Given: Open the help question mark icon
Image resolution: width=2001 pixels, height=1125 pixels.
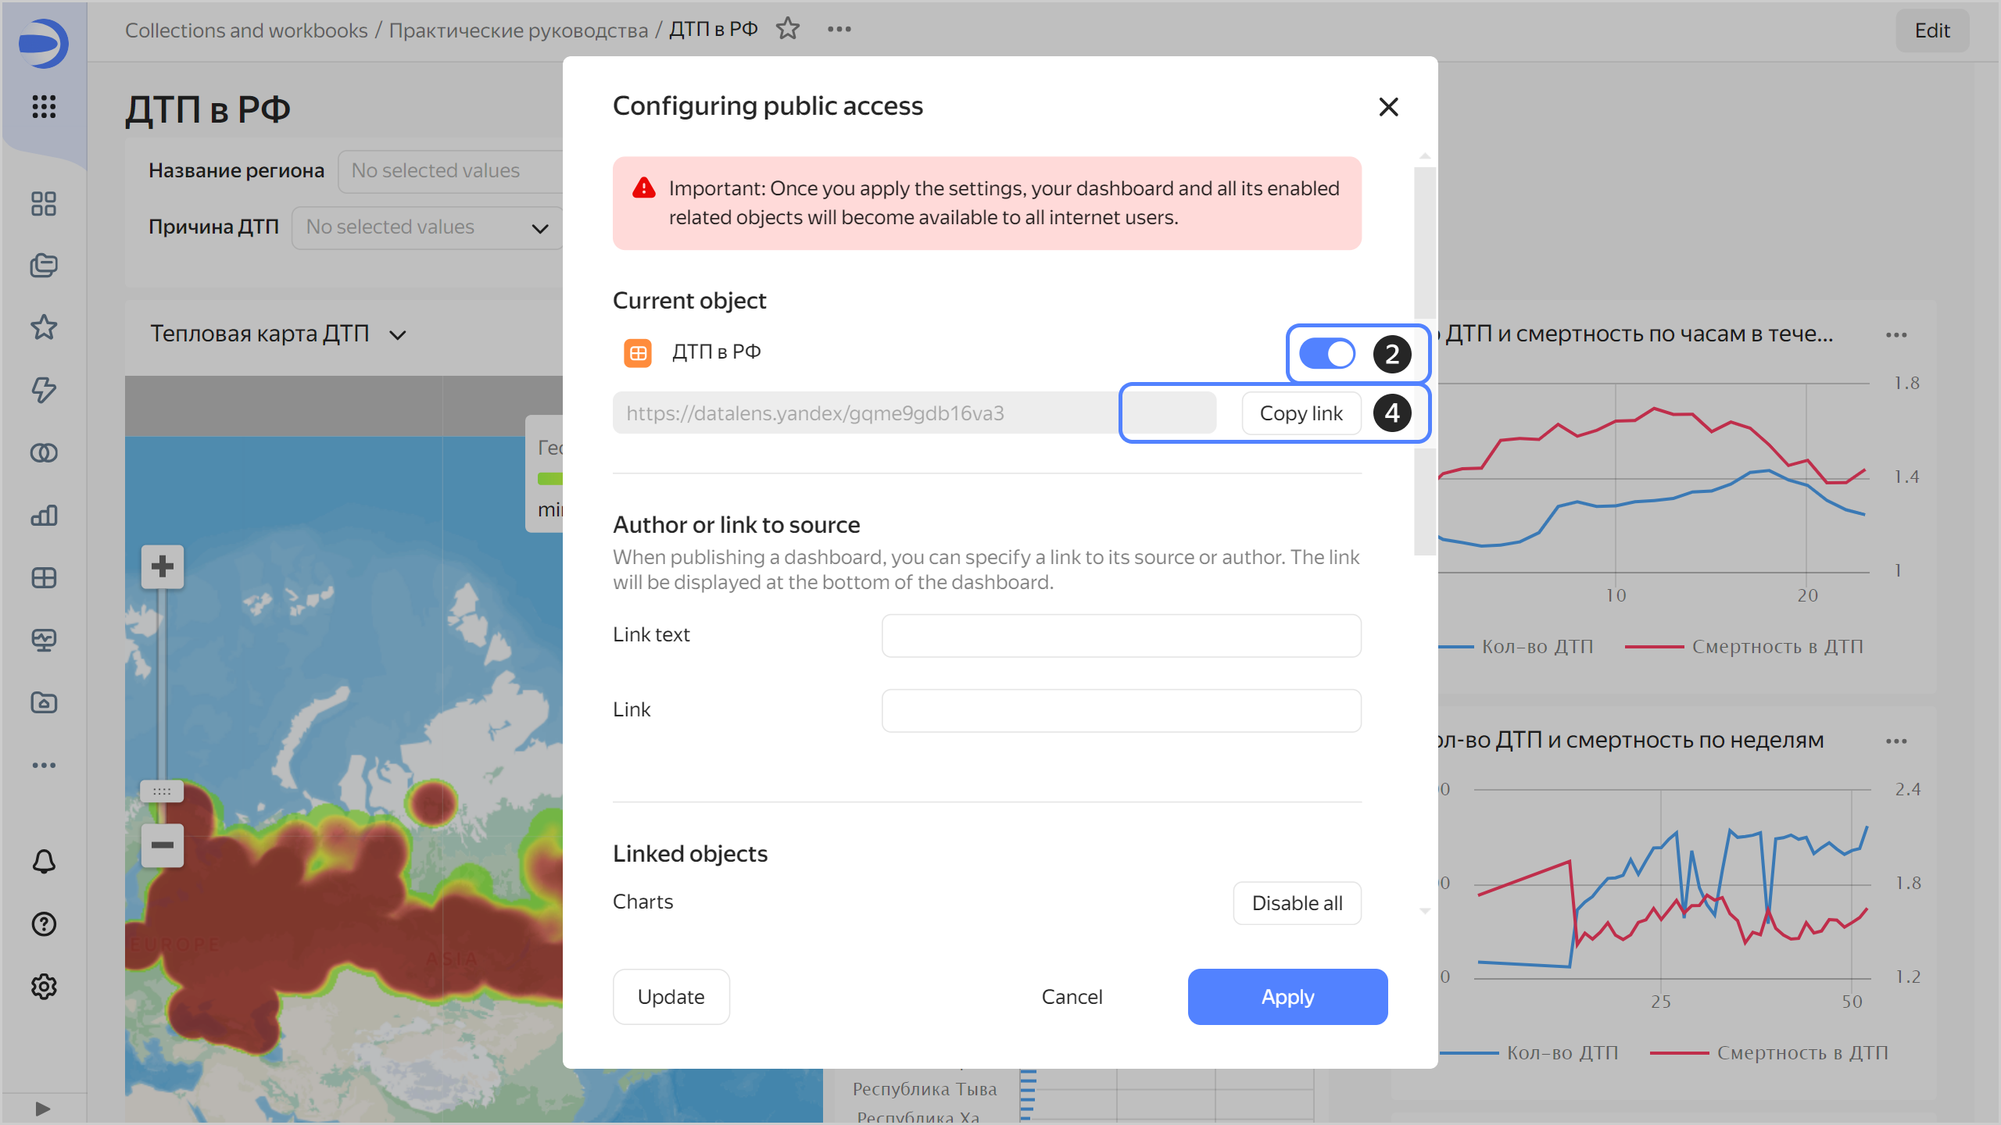Looking at the screenshot, I should click(44, 924).
